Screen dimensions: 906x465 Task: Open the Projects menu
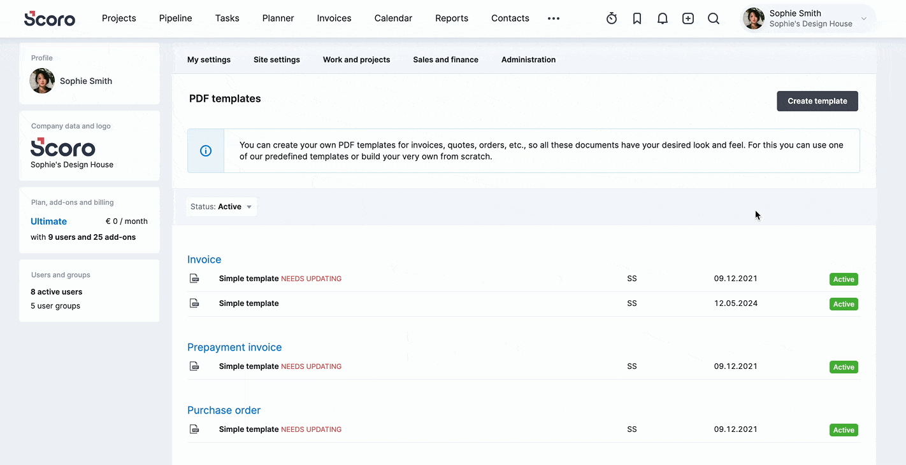(119, 18)
